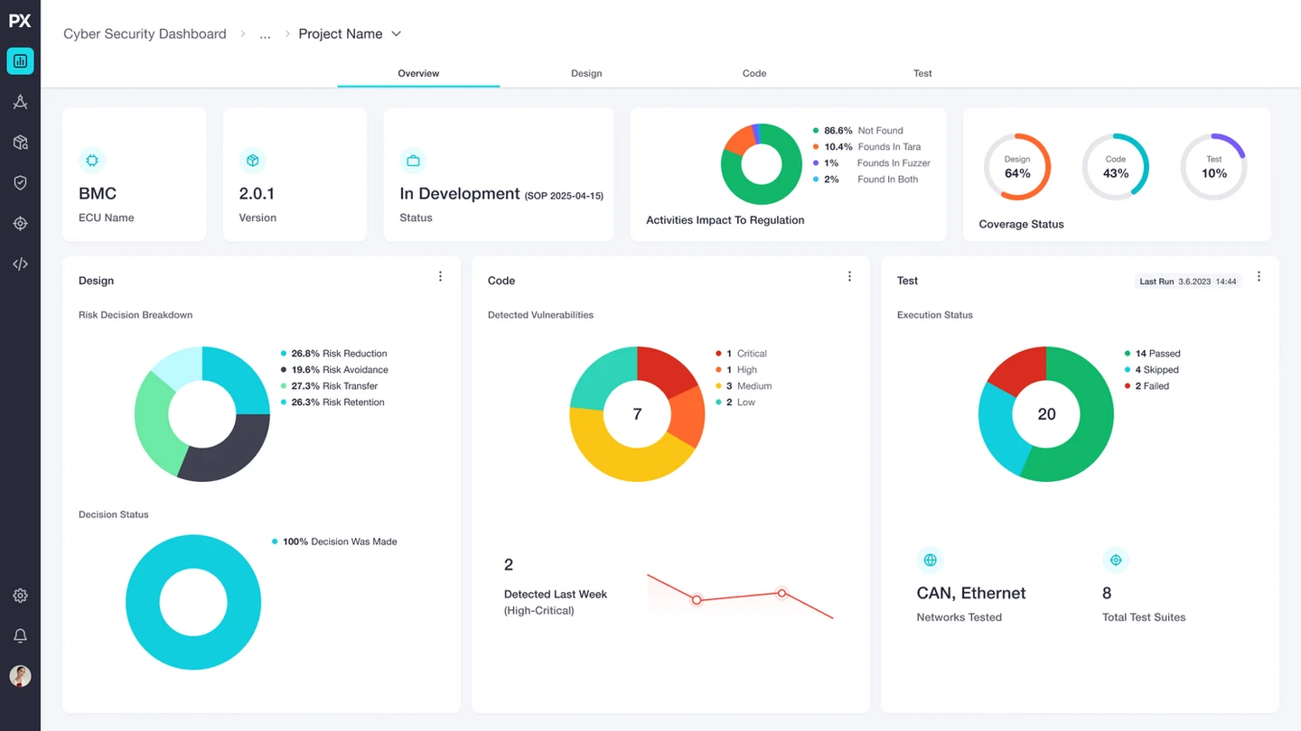Click the Design 64% coverage ring
The image size is (1301, 731).
point(1017,167)
